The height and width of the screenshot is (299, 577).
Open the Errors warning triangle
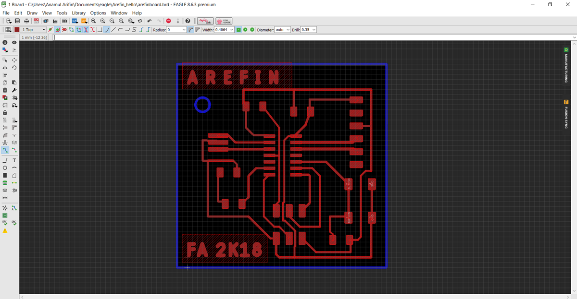coord(5,230)
